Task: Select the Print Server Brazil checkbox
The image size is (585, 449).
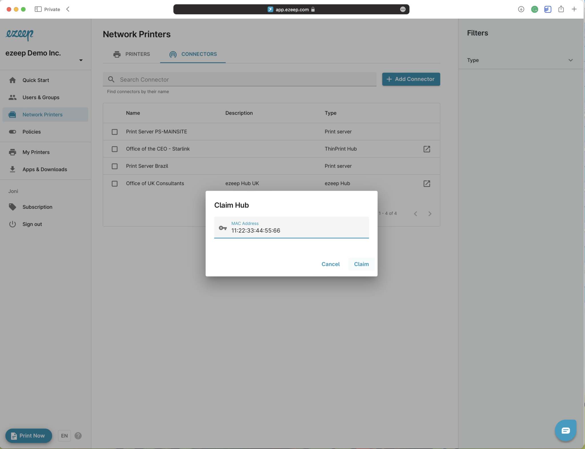Action: [115, 166]
